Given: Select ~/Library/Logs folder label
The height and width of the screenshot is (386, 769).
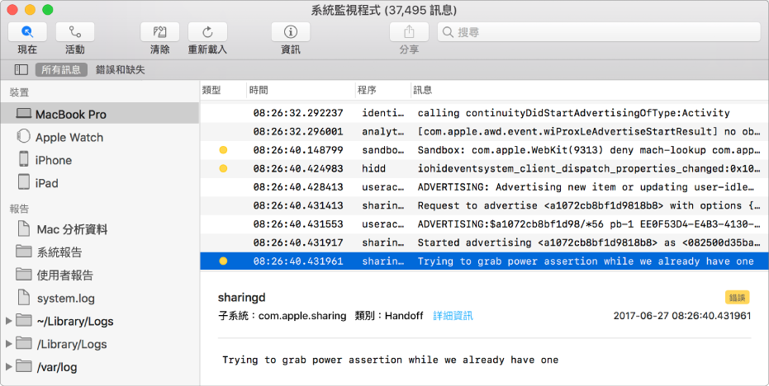Looking at the screenshot, I should (75, 322).
